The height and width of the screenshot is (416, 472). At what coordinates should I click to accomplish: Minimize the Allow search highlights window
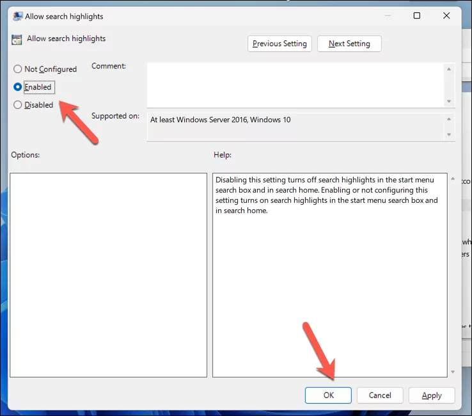386,16
